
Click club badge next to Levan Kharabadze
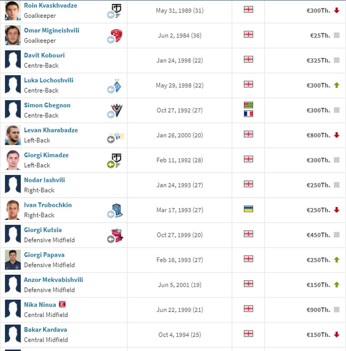pos(117,135)
